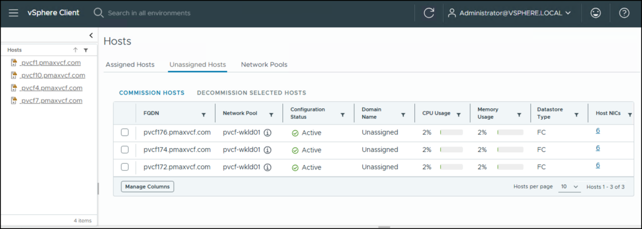642x229 pixels.
Task: Filter the CPU Usage column
Action: click(458, 114)
